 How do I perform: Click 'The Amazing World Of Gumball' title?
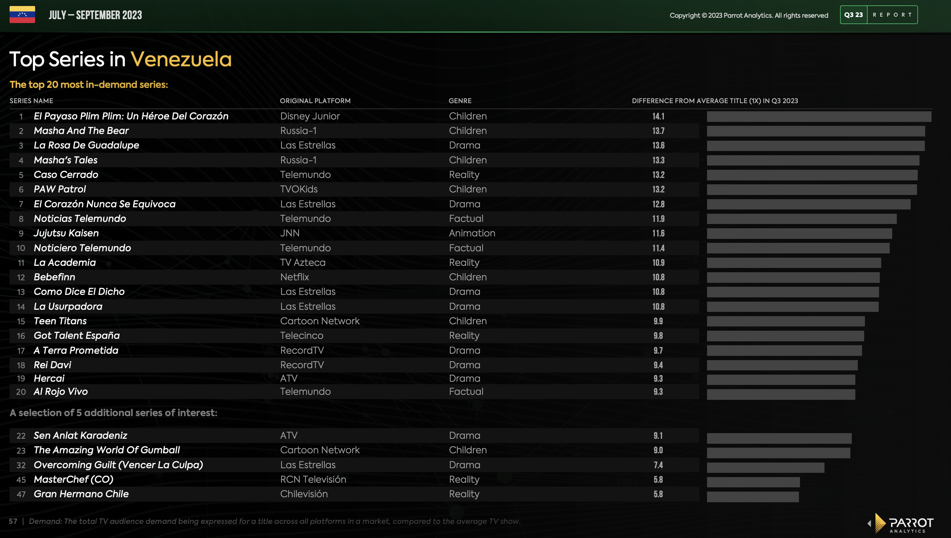coord(107,450)
